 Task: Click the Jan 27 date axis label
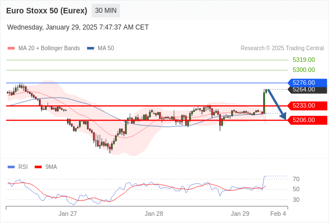[67, 214]
